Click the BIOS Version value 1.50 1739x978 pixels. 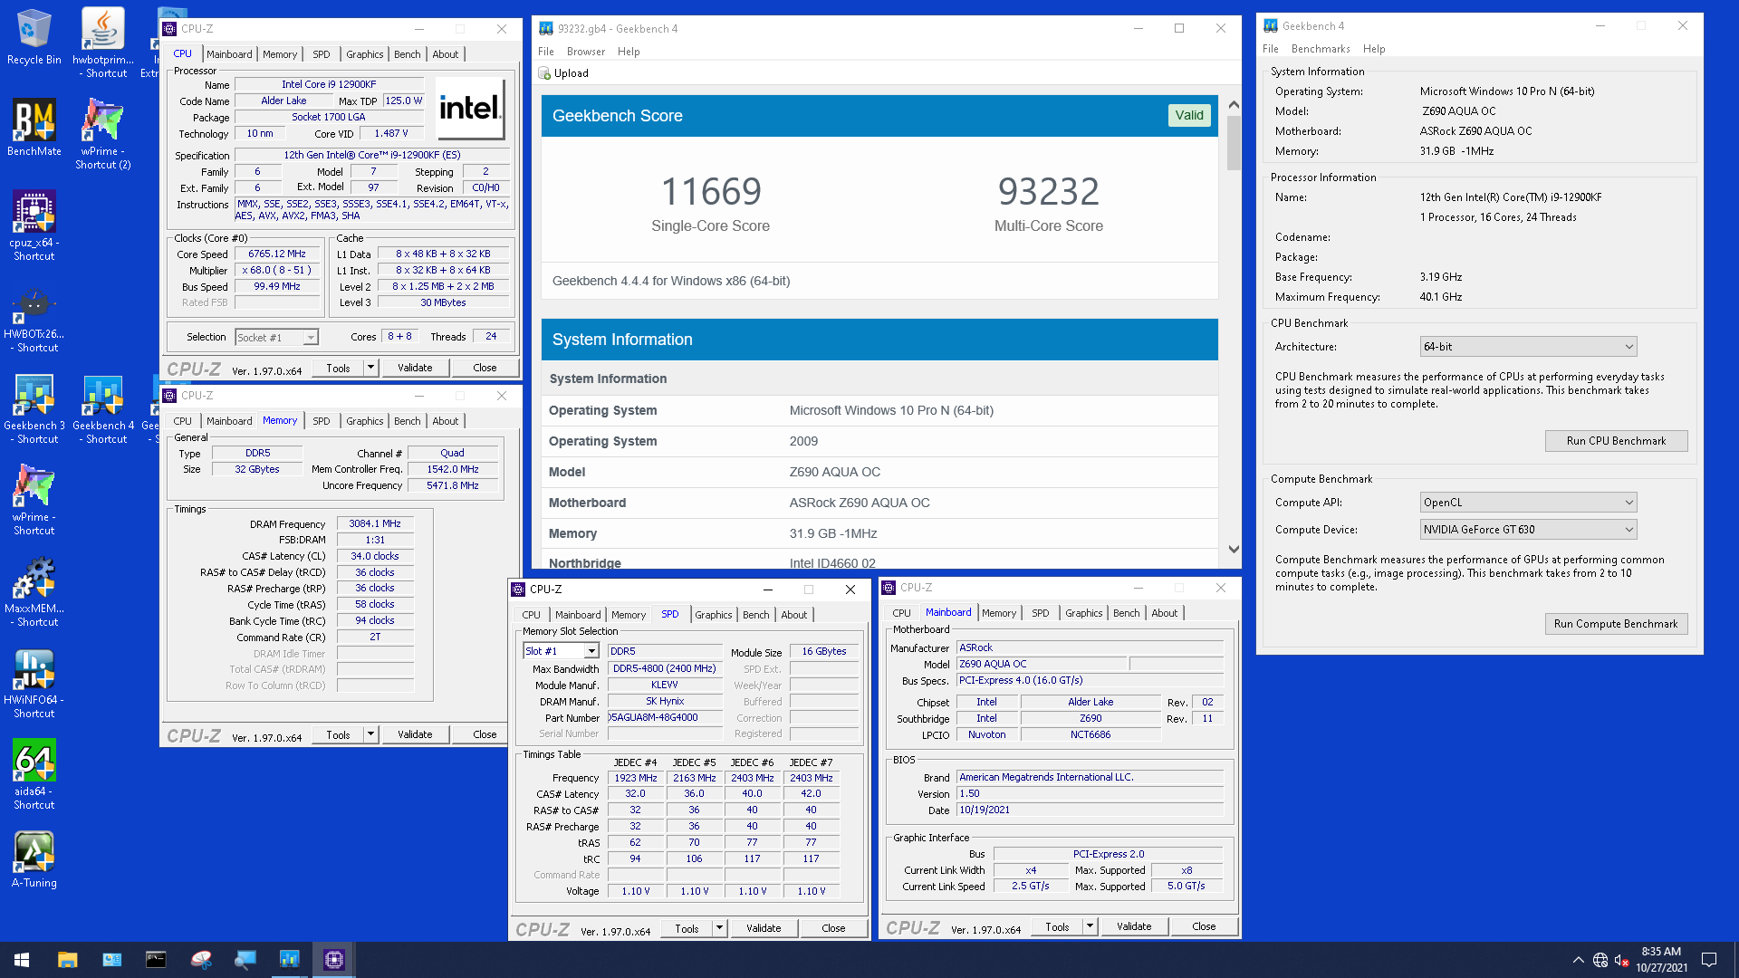(x=1090, y=793)
